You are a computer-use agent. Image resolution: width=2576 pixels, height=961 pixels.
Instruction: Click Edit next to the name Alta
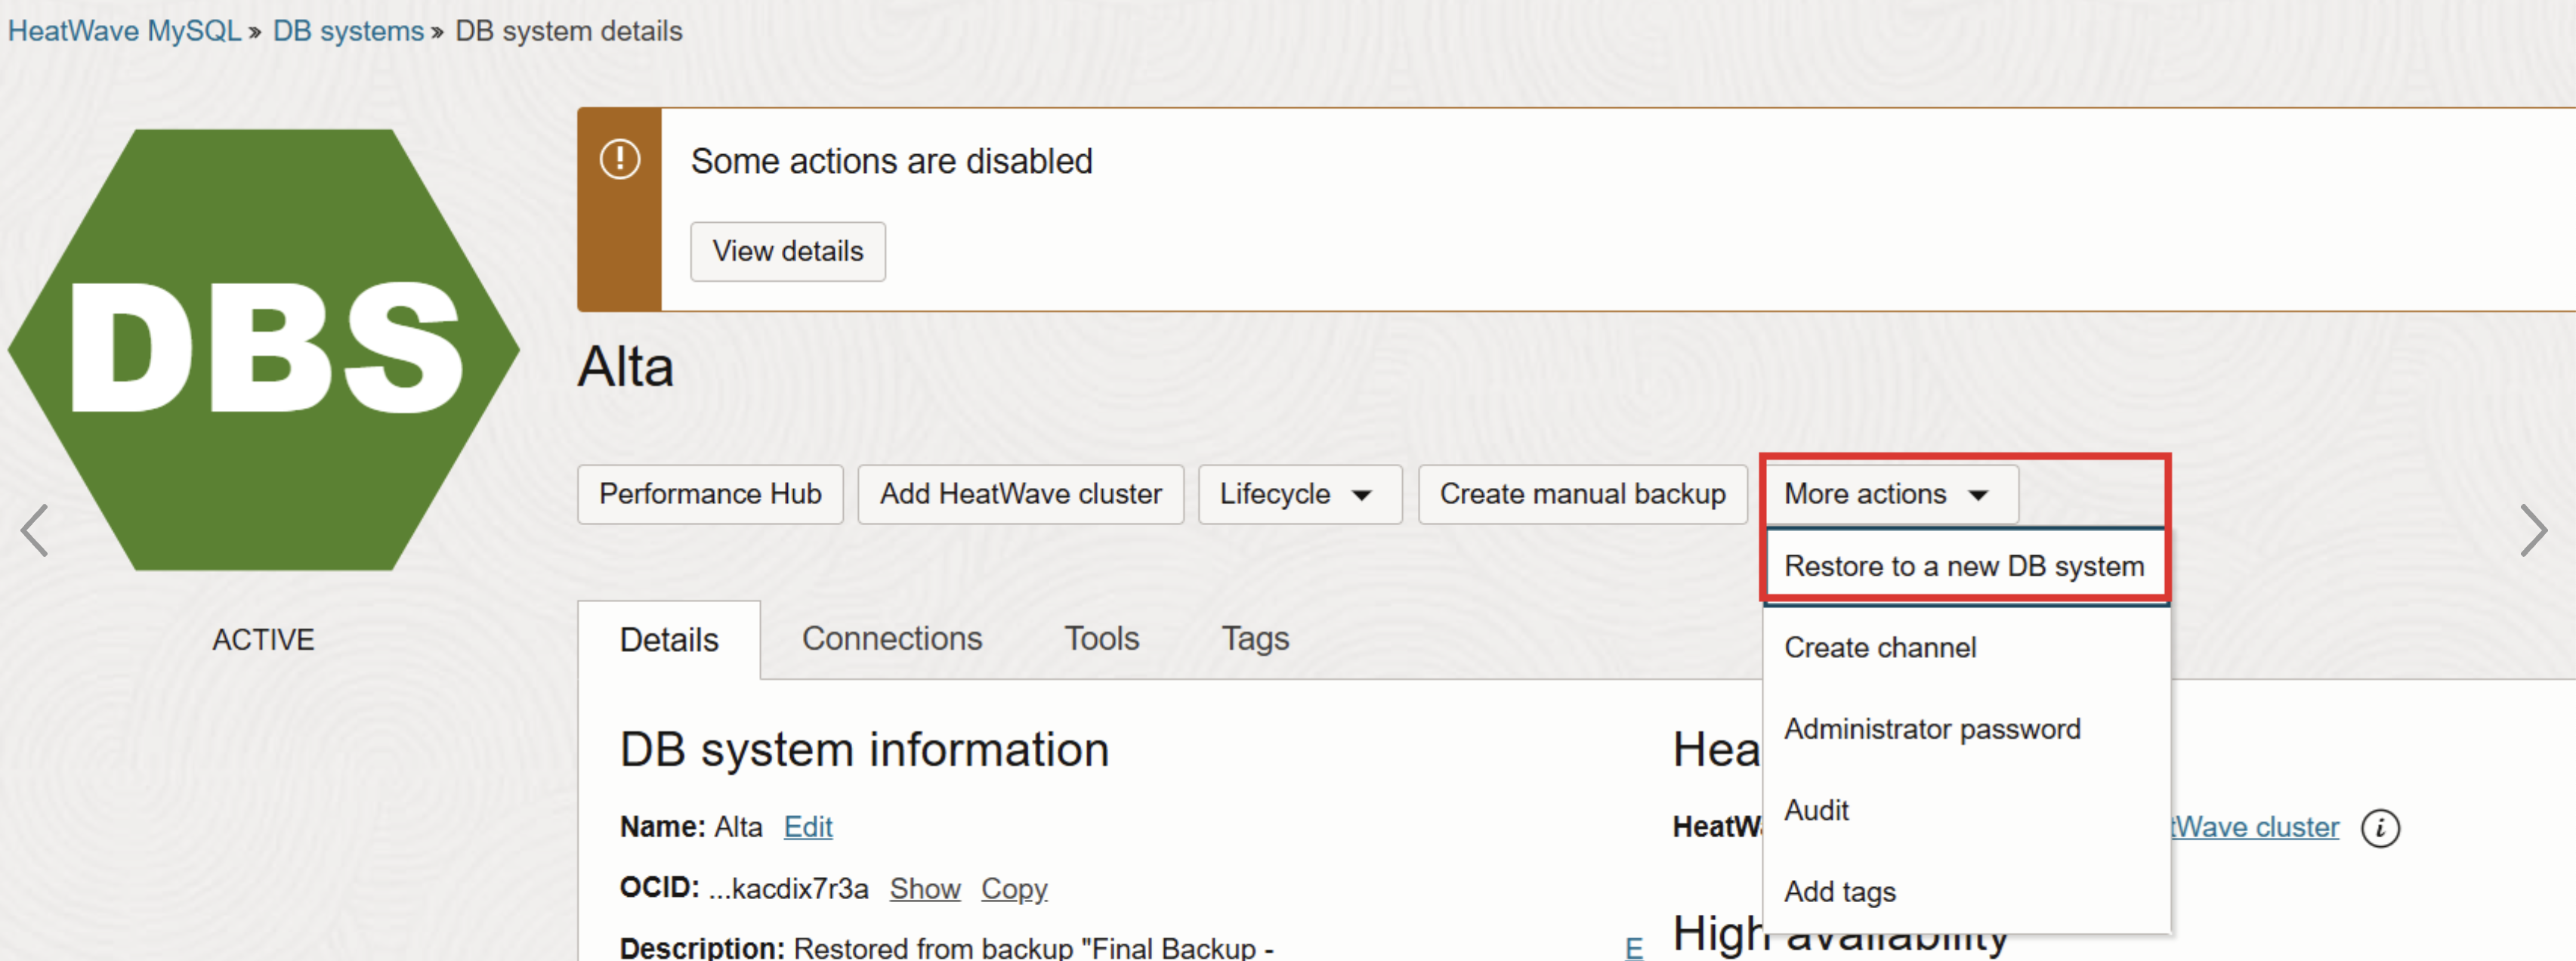click(807, 827)
